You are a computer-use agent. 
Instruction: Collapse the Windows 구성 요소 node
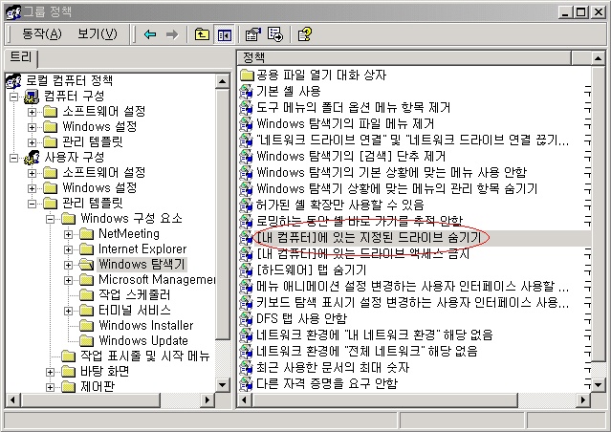(51, 218)
